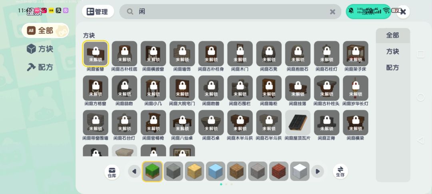Go to next hotbar page arrow
The width and height of the screenshot is (432, 194).
click(x=317, y=172)
